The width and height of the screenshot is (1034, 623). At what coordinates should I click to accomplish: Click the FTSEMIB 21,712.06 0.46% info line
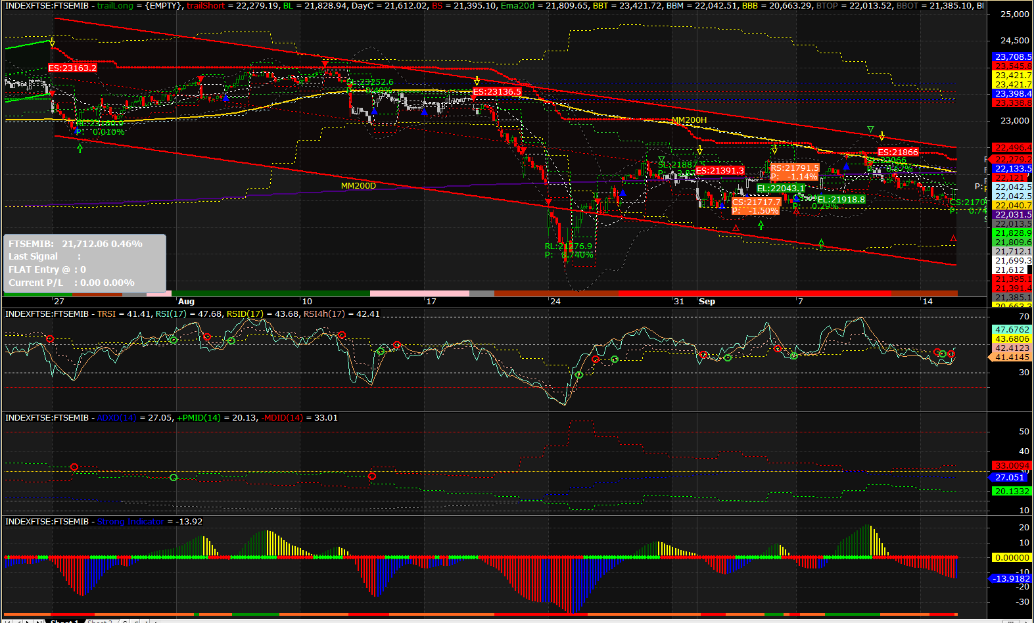pyautogui.click(x=76, y=244)
